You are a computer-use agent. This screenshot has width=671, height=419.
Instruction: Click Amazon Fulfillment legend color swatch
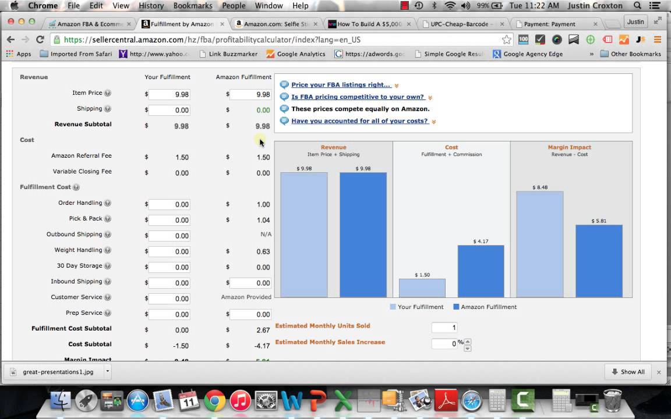456,307
